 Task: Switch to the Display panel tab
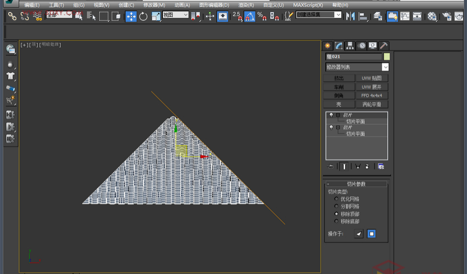373,46
